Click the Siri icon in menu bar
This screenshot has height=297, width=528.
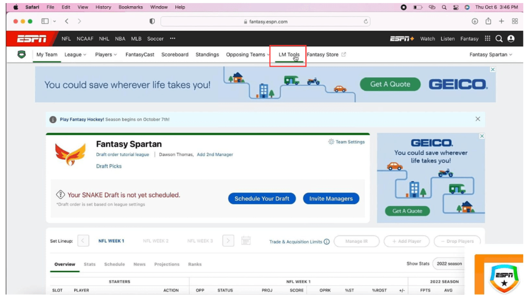point(467,7)
